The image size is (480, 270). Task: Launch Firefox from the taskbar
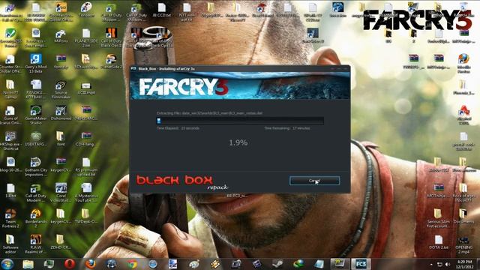click(90, 264)
